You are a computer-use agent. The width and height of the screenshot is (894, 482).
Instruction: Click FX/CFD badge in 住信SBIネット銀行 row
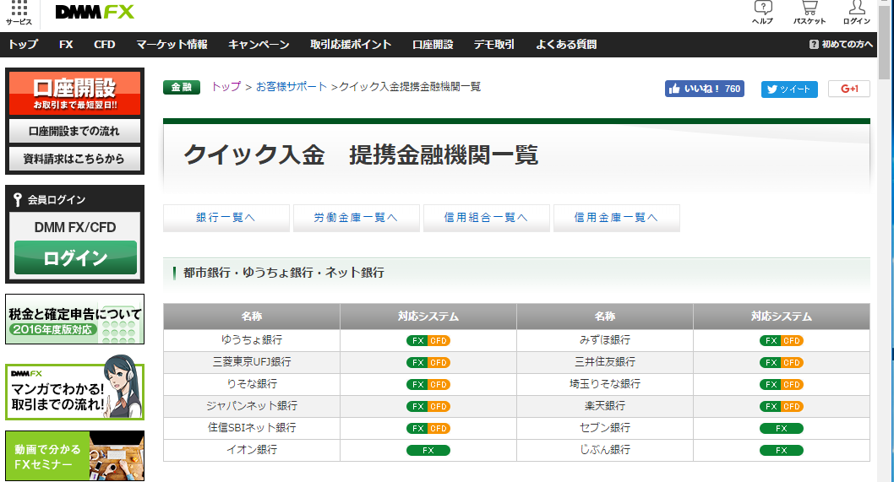pyautogui.click(x=428, y=429)
